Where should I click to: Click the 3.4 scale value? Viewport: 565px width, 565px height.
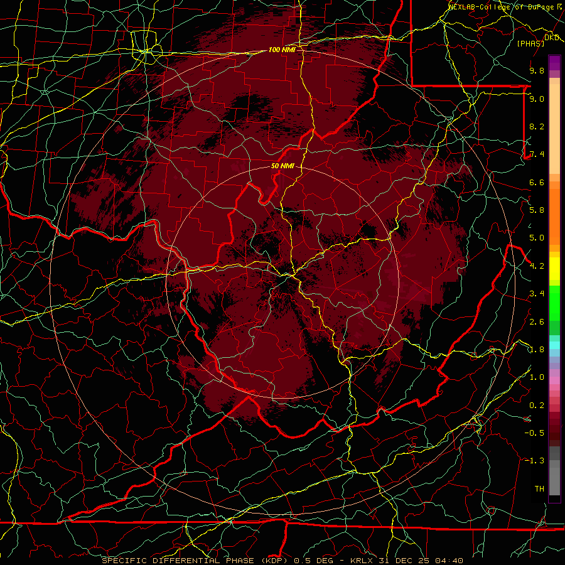[x=537, y=294]
